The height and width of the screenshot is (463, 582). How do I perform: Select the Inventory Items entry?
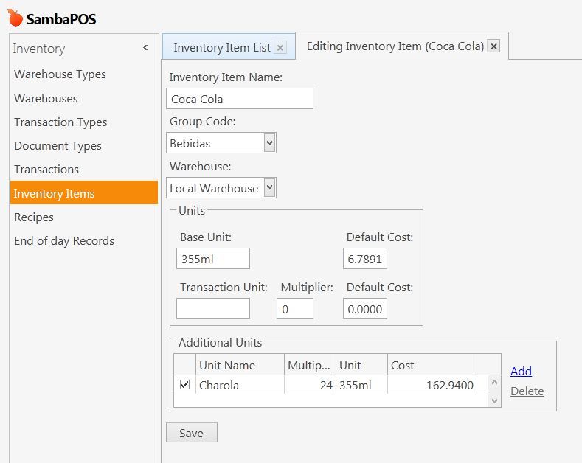84,192
